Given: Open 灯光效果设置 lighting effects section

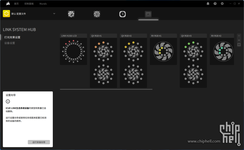Looking at the screenshot, I should (x=12, y=37).
